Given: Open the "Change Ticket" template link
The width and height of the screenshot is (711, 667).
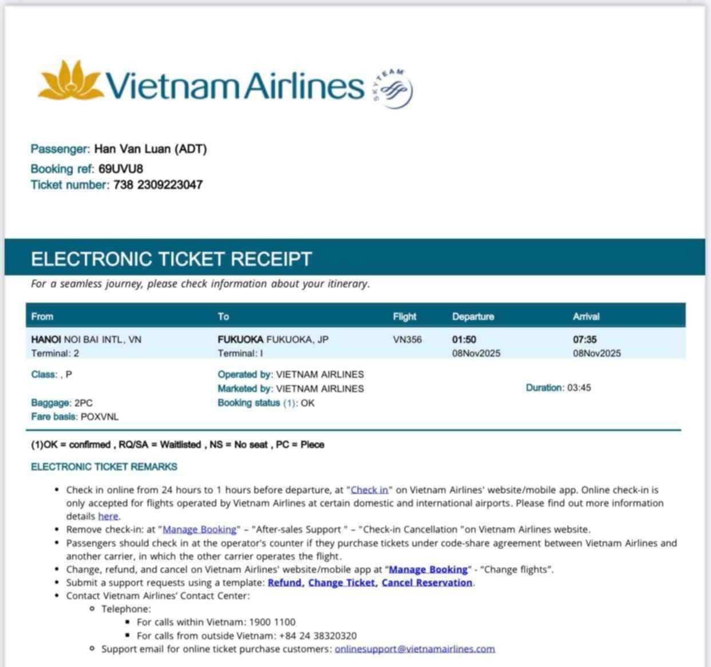Looking at the screenshot, I should (342, 582).
